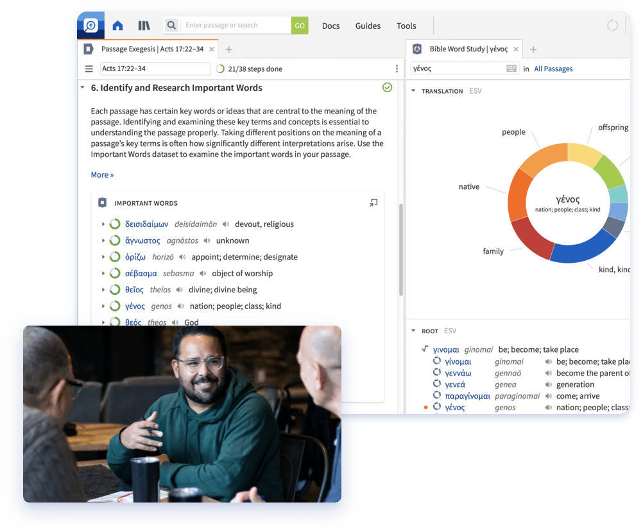Add a new tab beside Bible Word Study
The image size is (643, 532).
point(533,49)
